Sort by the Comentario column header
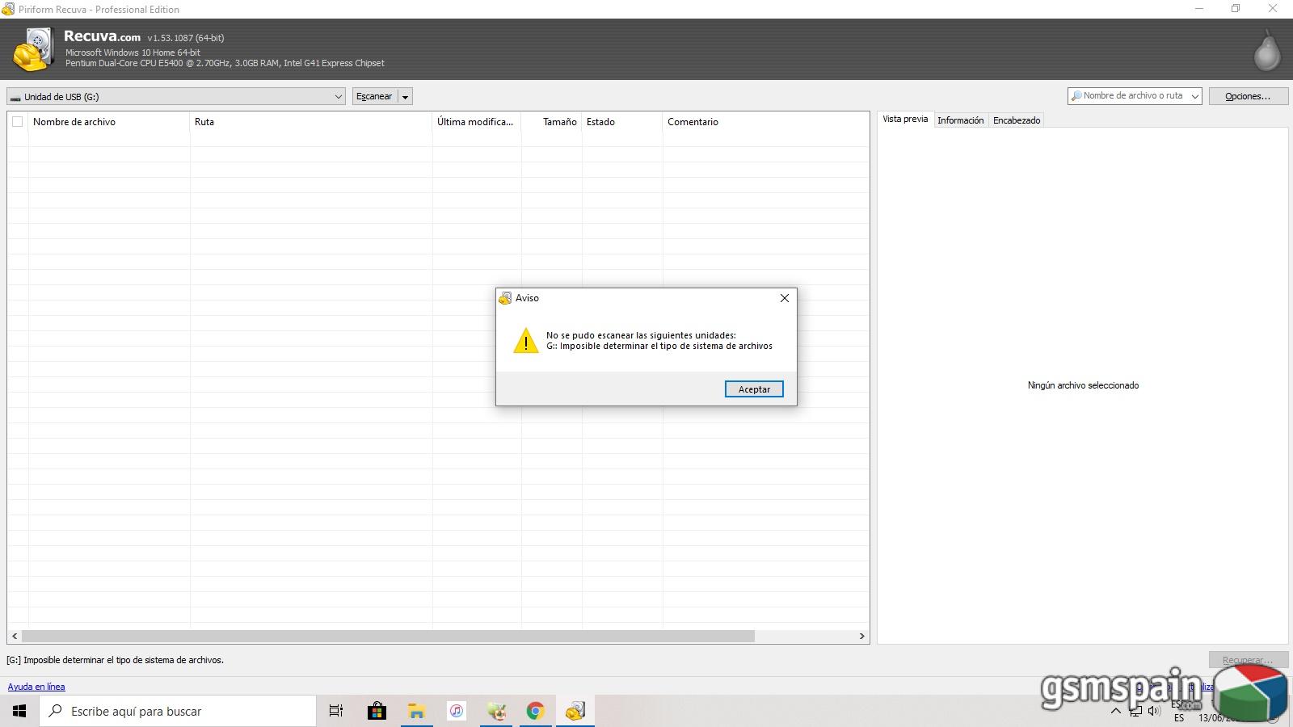Viewport: 1293px width, 727px height. tap(765, 122)
